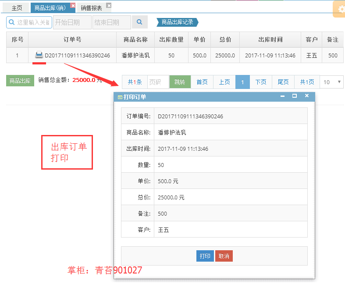345x291 pixels.
Task: Open the settings gear icon at top right
Action: pos(341,9)
